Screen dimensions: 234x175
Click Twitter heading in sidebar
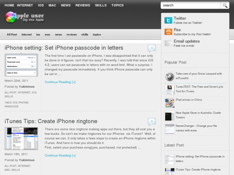pyautogui.click(x=180, y=18)
